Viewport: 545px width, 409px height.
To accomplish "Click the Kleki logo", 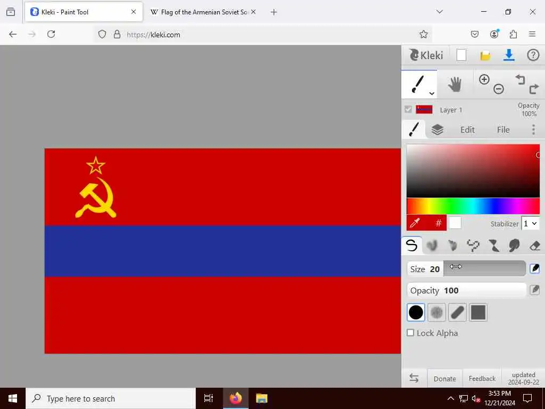I will click(426, 55).
